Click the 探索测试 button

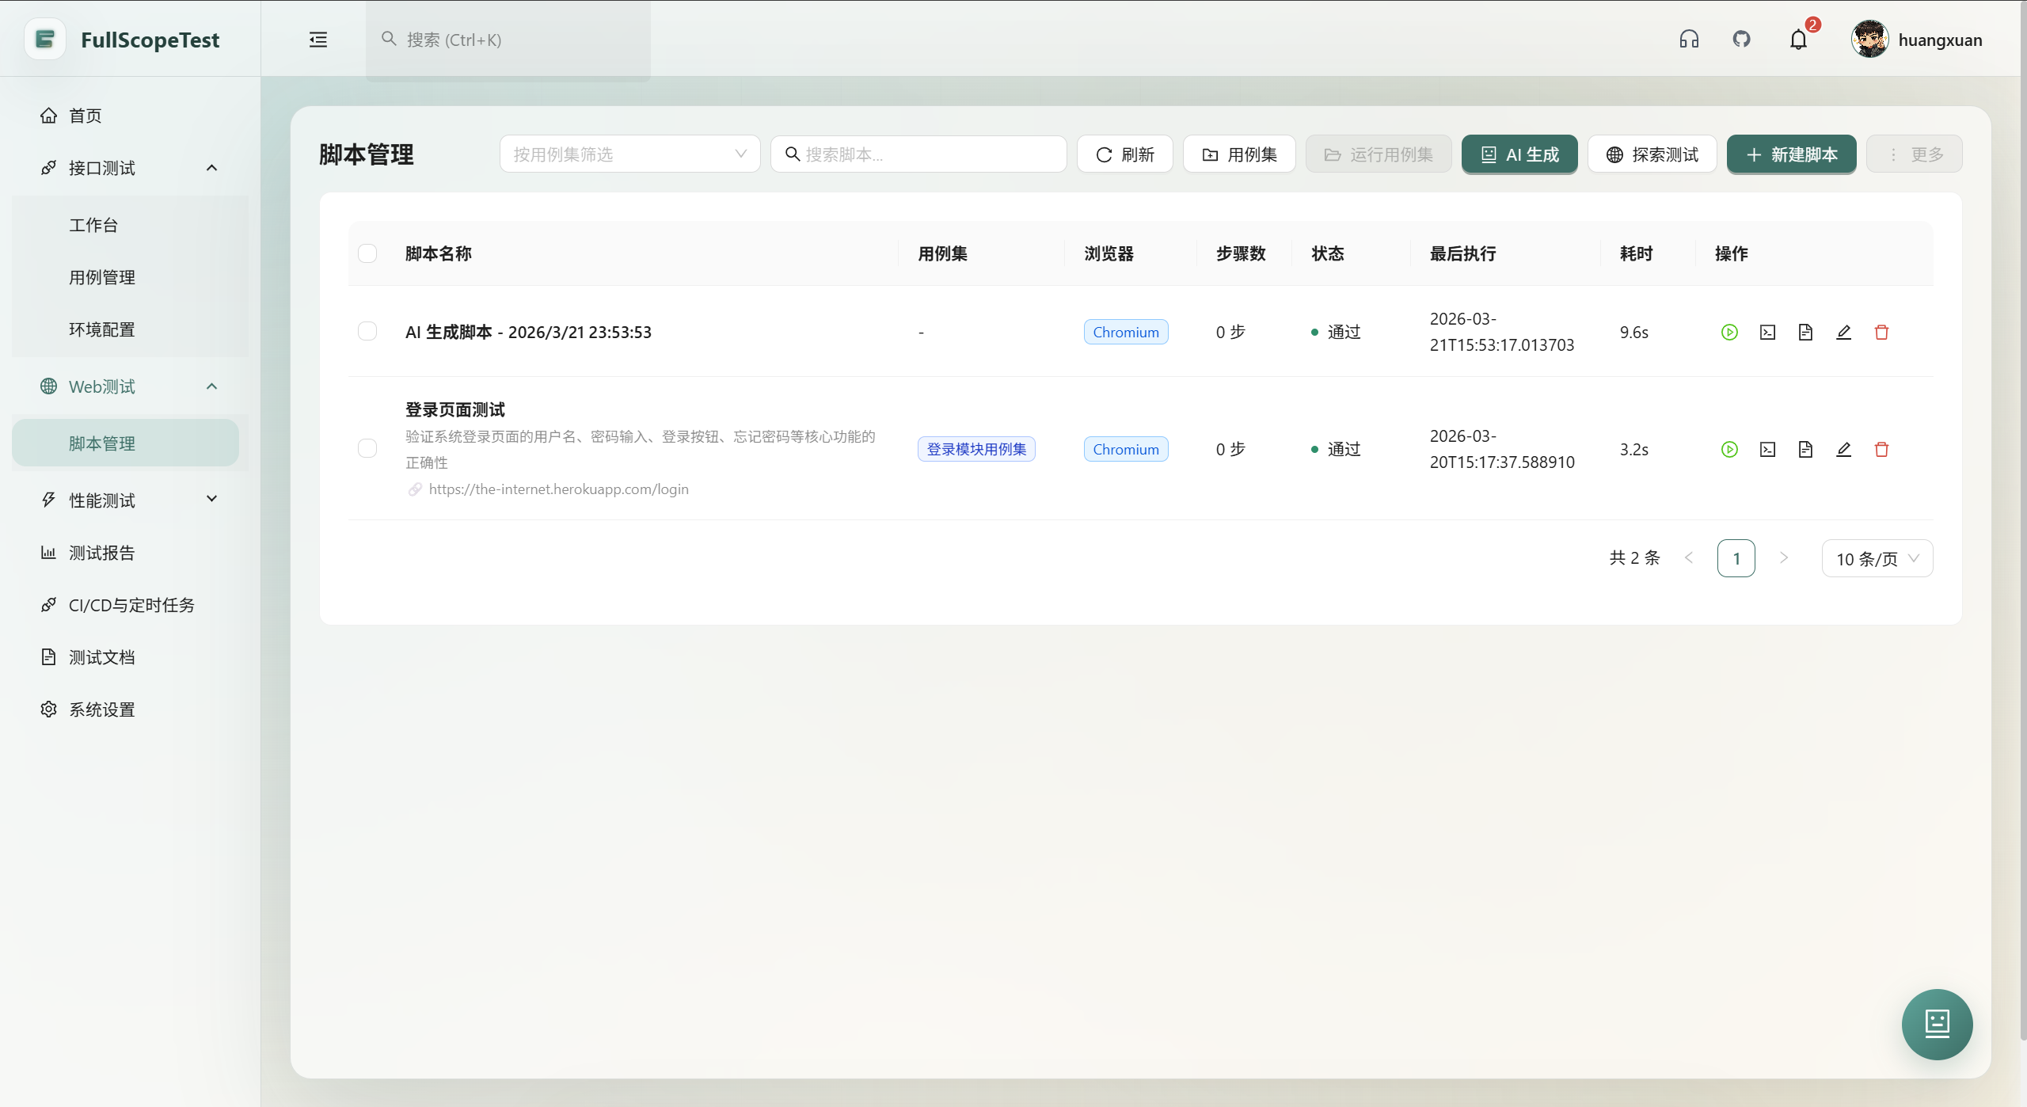[1652, 154]
